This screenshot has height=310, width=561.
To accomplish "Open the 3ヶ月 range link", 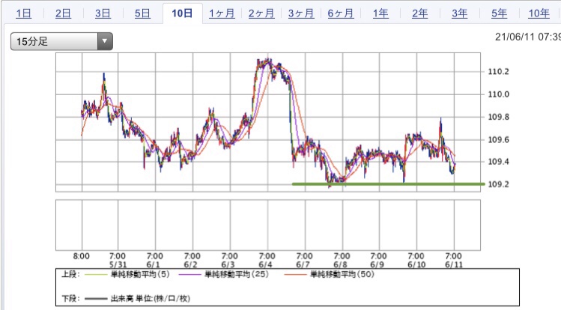I will tap(301, 13).
